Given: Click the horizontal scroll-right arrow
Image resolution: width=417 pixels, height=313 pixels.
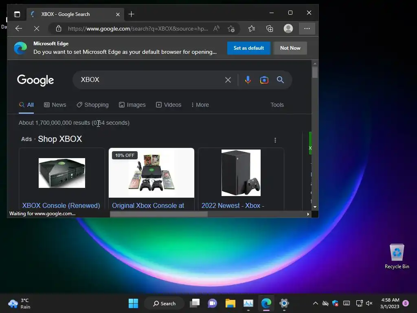Looking at the screenshot, I should click(308, 214).
